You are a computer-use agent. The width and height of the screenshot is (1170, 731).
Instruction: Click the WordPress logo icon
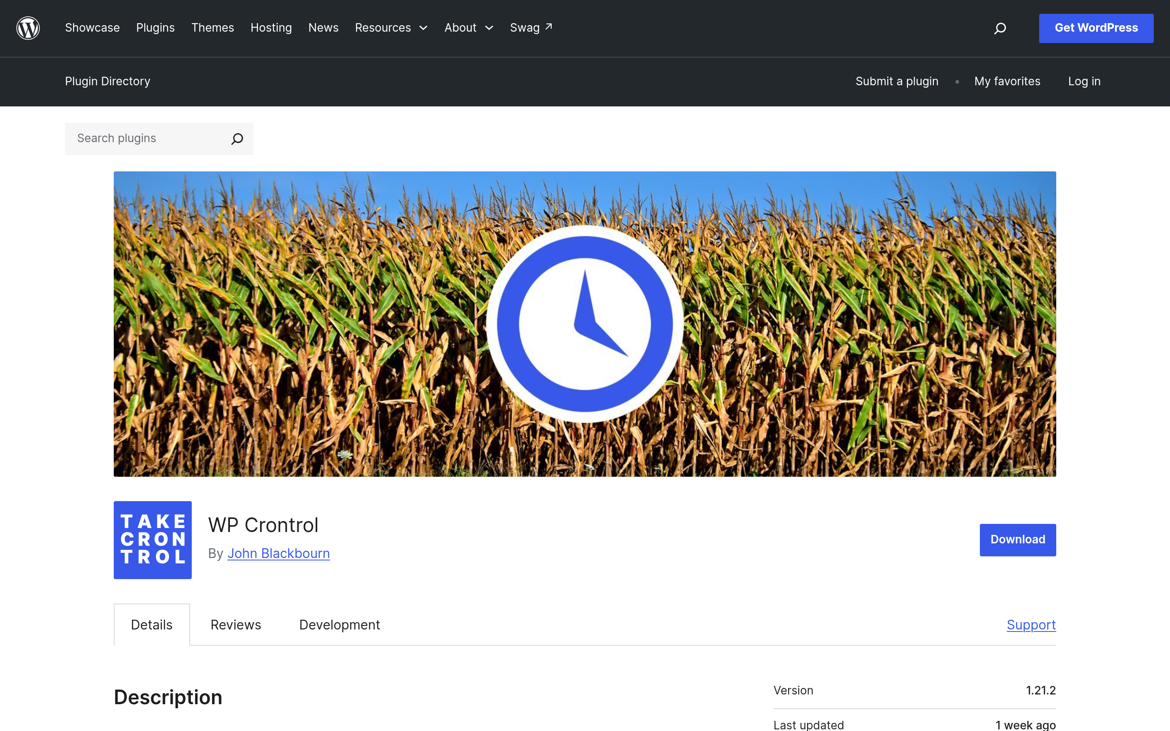28,28
